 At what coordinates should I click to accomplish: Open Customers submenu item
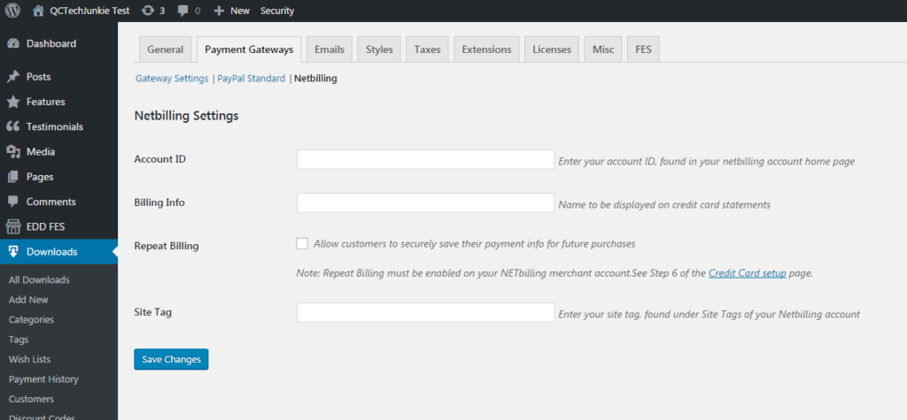(x=31, y=399)
